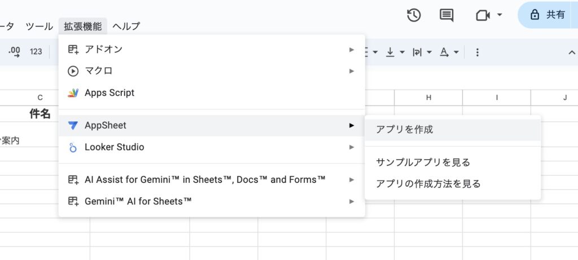Open version history clock icon

tap(414, 15)
